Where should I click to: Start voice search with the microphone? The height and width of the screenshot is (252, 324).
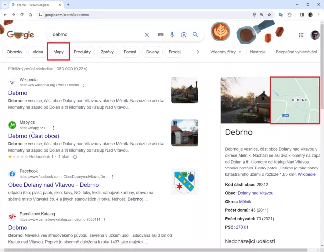click(172, 35)
